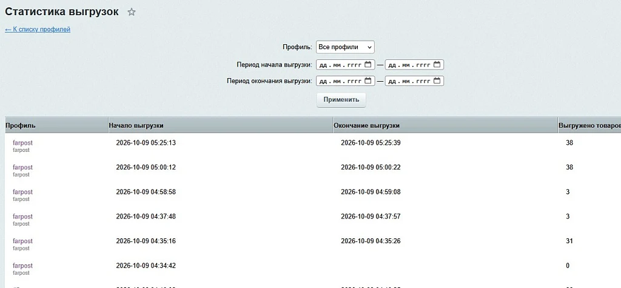621x288 pixels.
Task: Open calendar for export end period to-date
Action: (437, 80)
